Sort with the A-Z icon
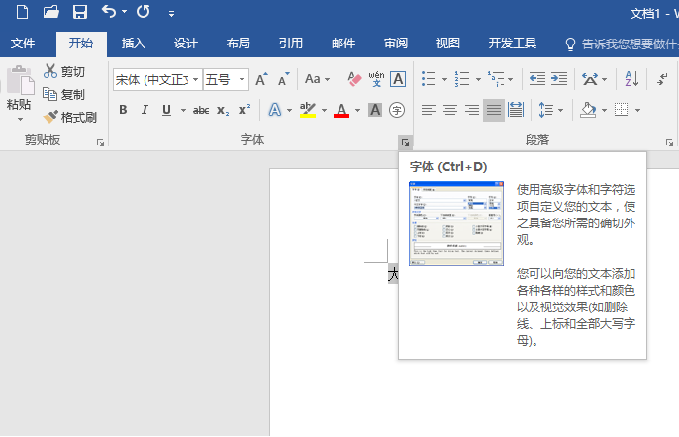Screen dimensions: 679x437 tap(631, 79)
